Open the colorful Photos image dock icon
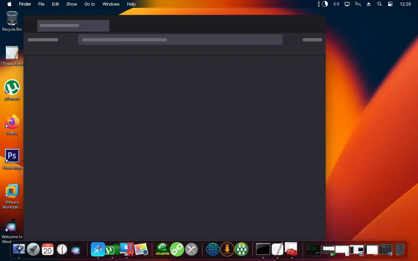This screenshot has height=261, width=418. click(x=141, y=250)
